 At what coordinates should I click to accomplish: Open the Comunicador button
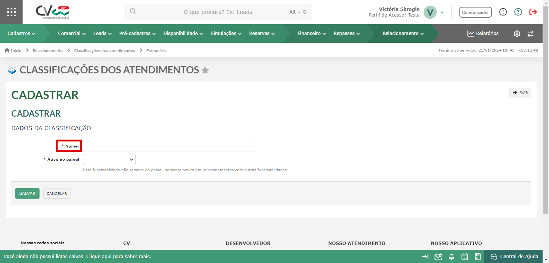476,12
